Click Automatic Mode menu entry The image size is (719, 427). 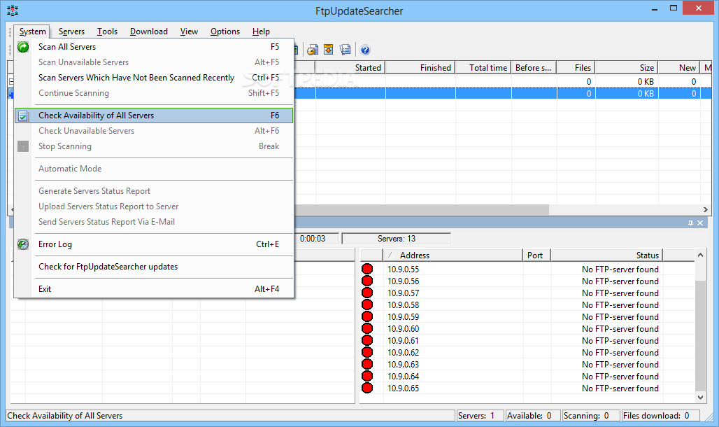click(154, 169)
